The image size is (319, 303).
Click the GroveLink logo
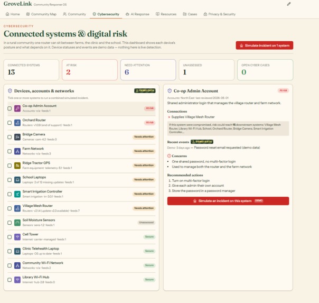point(18,4)
